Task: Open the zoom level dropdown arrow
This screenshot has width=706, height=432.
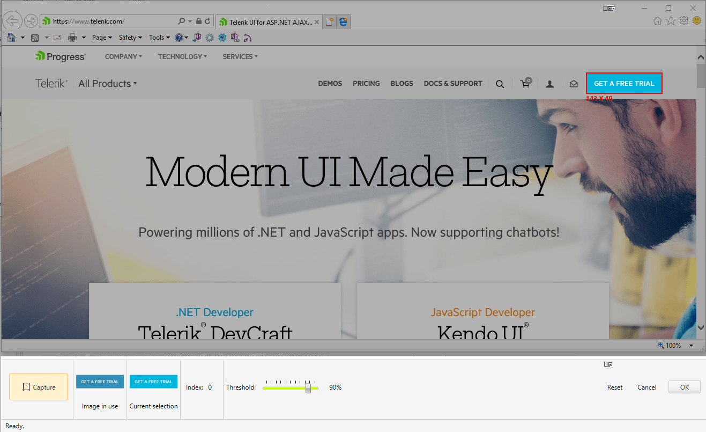Action: [692, 346]
